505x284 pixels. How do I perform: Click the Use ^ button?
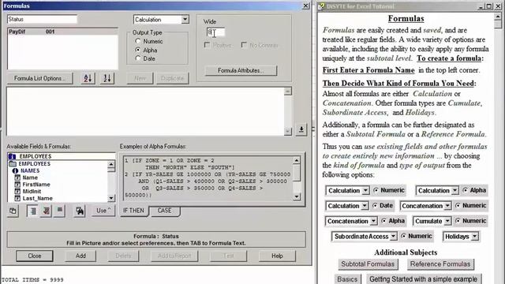pos(103,211)
